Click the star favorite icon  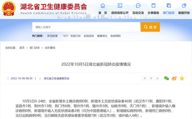click(x=182, y=78)
